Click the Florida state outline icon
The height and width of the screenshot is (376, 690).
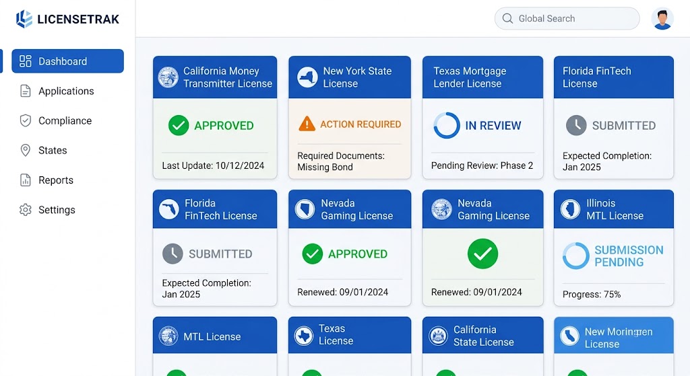[x=168, y=209]
